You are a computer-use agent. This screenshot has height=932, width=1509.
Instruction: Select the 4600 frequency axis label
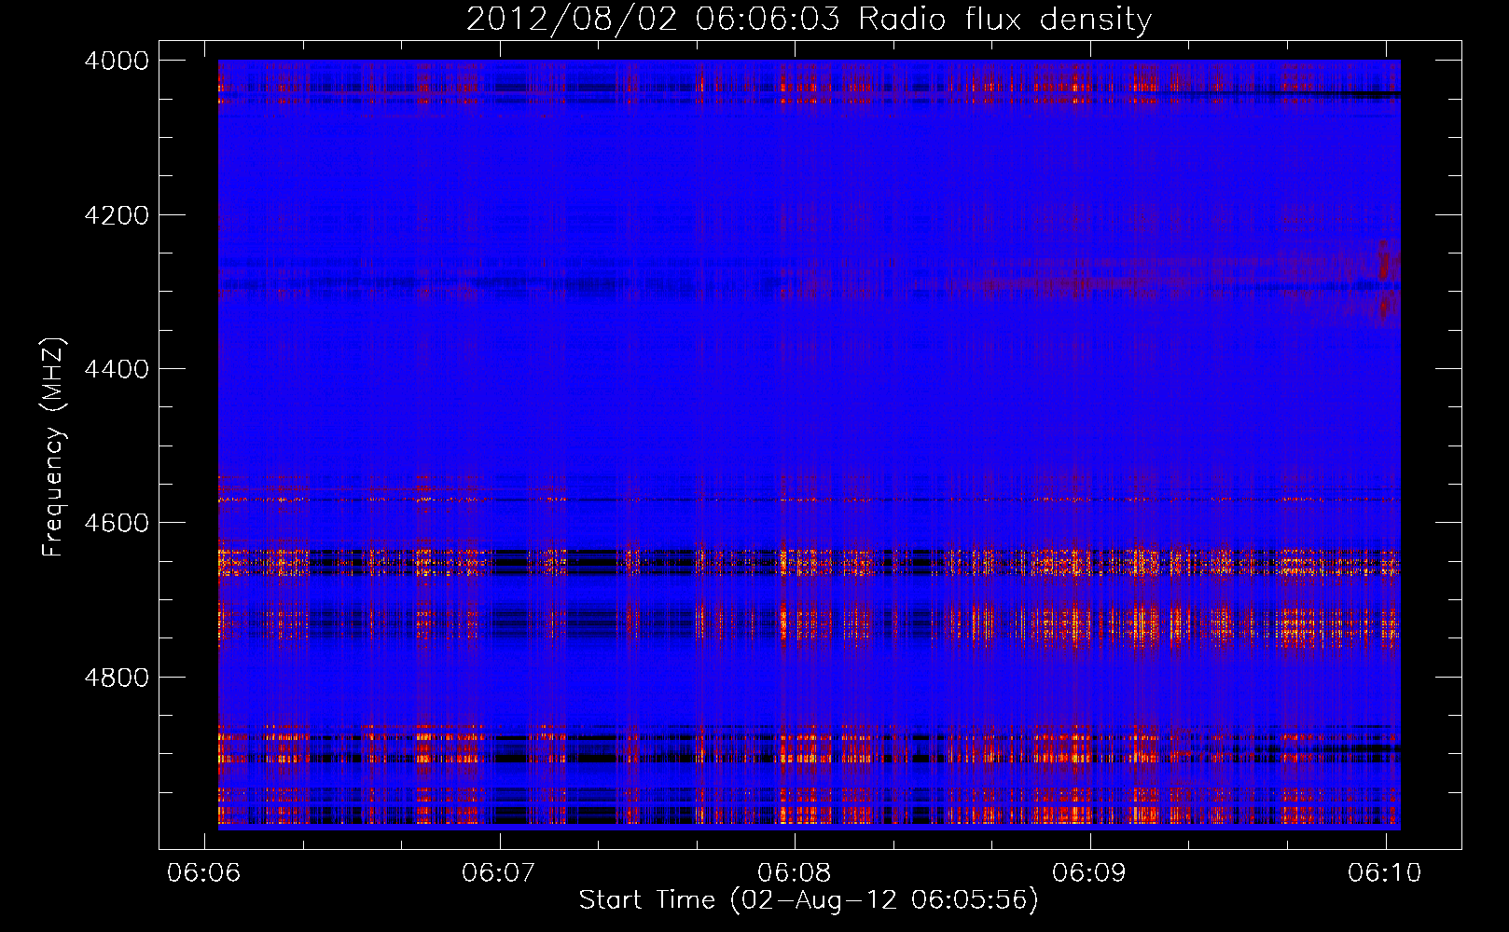click(117, 523)
